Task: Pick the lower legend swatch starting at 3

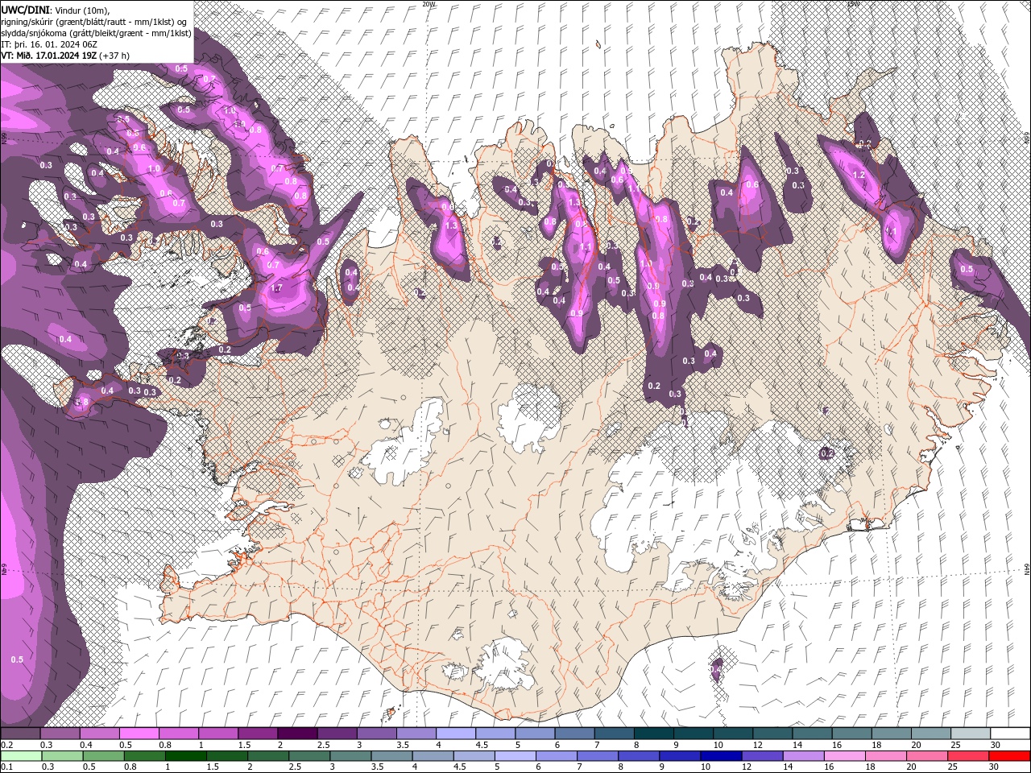Action: pos(350,755)
